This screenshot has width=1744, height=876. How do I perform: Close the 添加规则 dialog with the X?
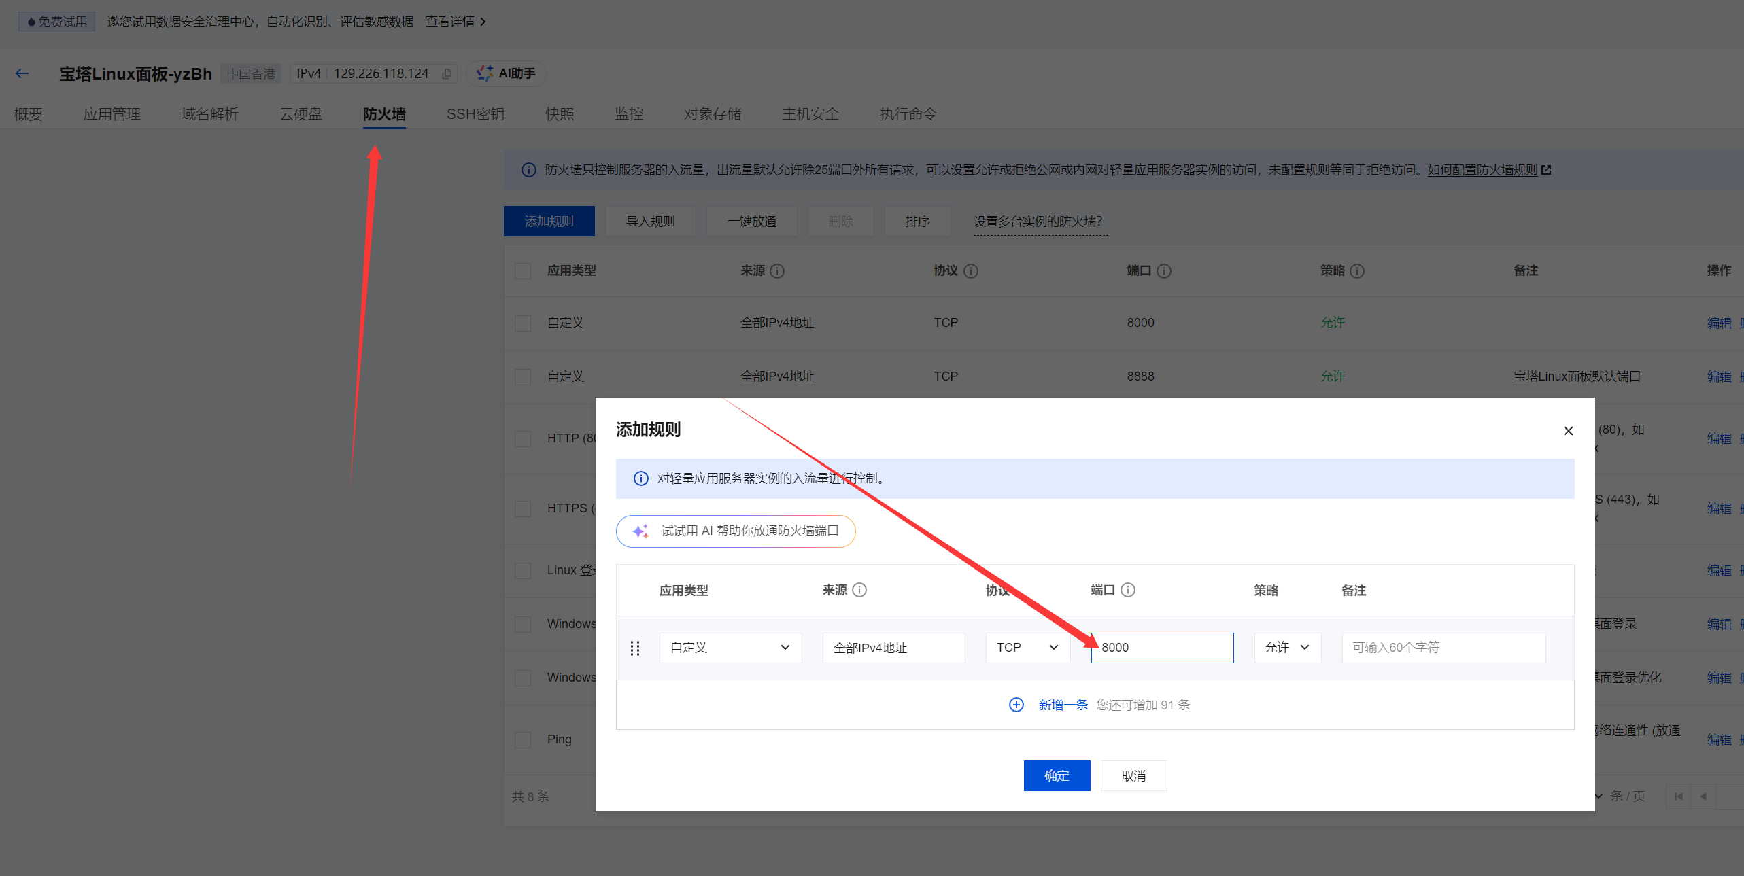click(1568, 431)
